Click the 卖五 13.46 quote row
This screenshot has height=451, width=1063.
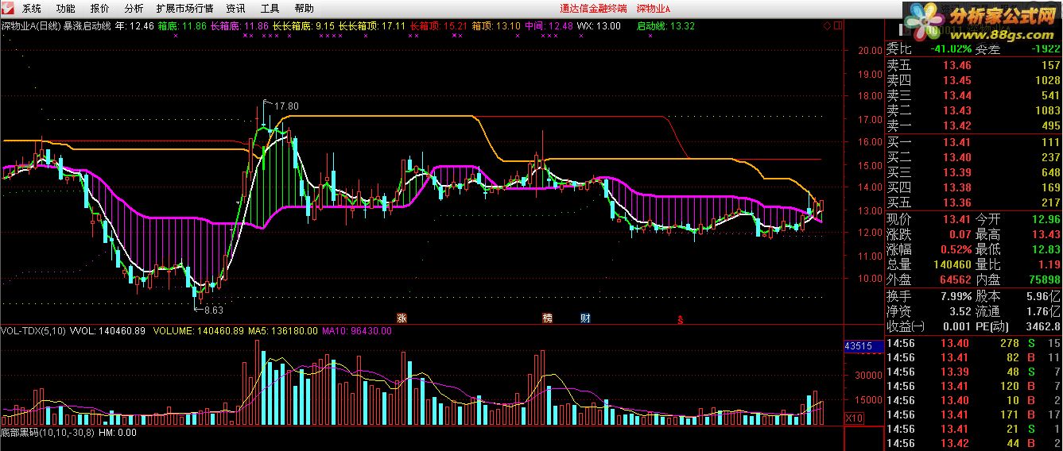point(974,65)
